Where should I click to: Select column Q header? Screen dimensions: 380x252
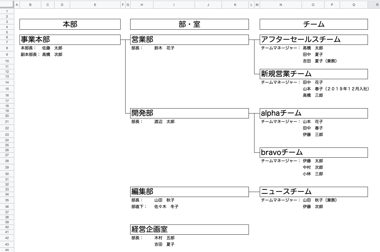tap(353, 5)
